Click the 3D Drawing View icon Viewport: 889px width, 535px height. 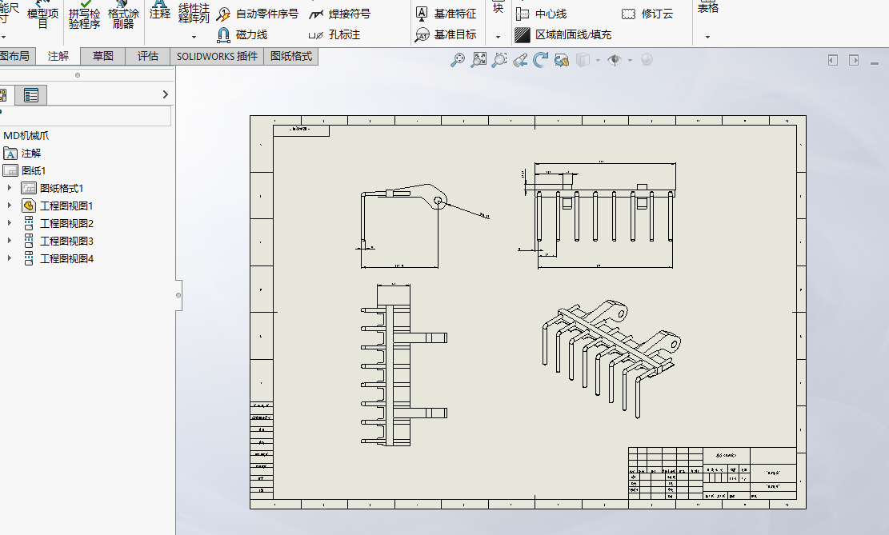click(x=561, y=59)
